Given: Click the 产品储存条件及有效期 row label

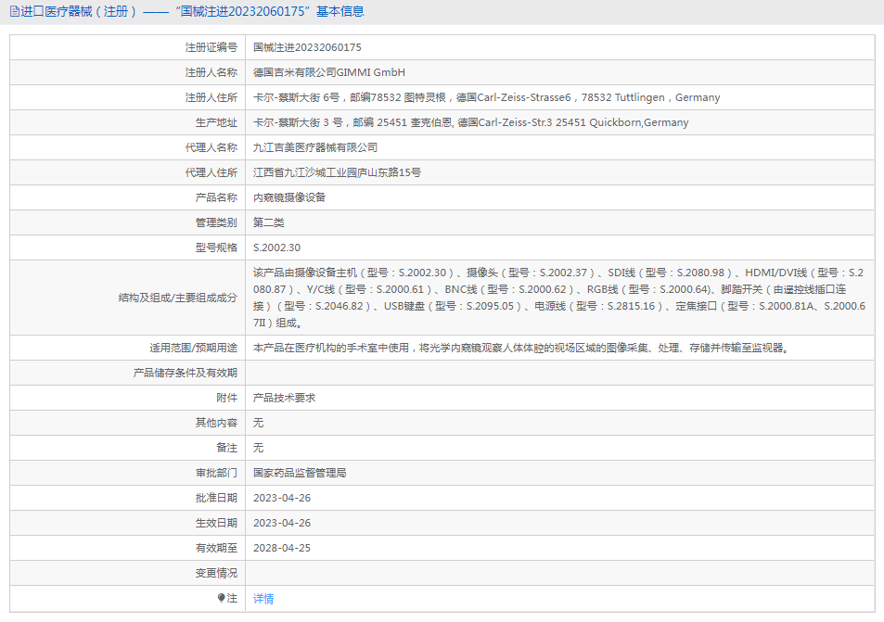Looking at the screenshot, I should click(x=186, y=373).
